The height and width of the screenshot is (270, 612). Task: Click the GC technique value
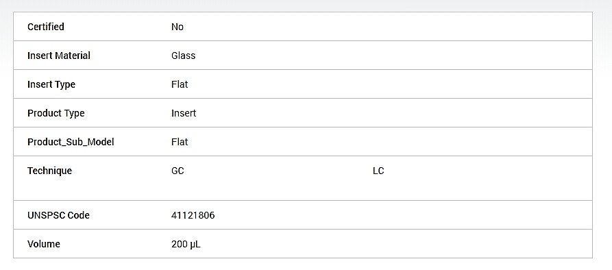[x=178, y=171]
